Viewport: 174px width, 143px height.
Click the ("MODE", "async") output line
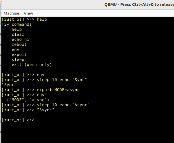point(28,100)
